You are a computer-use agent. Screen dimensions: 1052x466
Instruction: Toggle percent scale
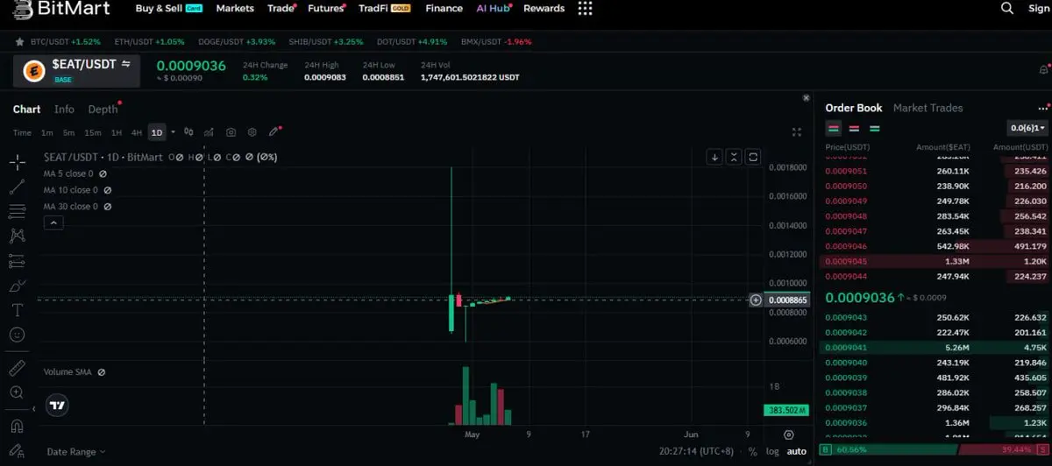tap(752, 452)
